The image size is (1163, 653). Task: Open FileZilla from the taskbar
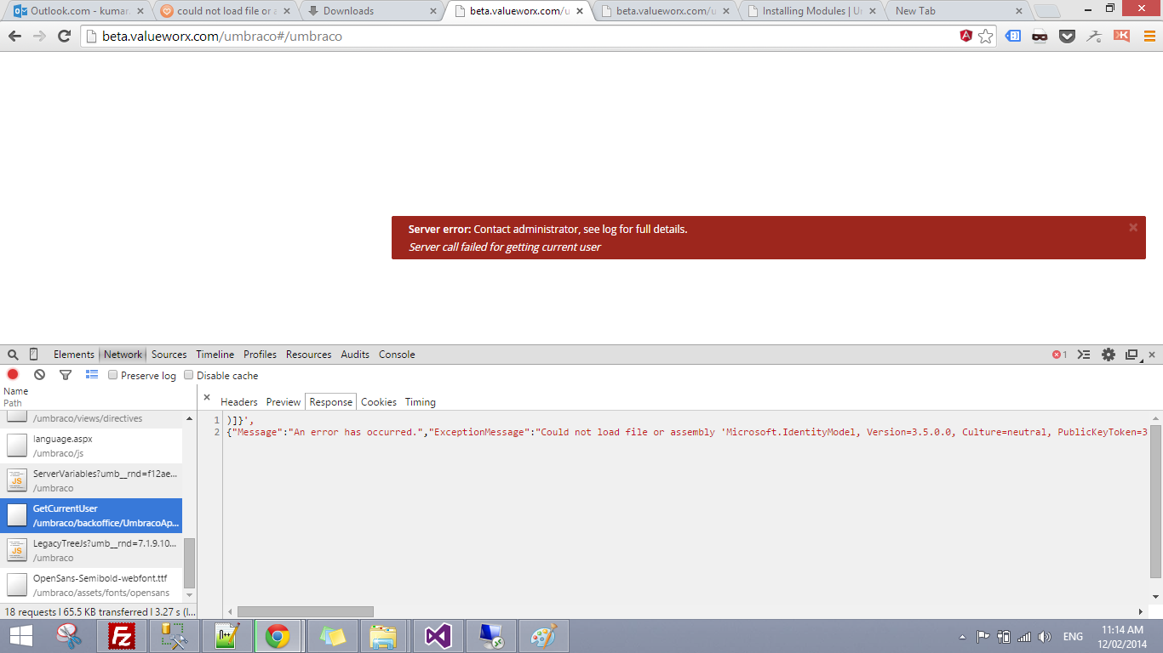click(x=122, y=636)
